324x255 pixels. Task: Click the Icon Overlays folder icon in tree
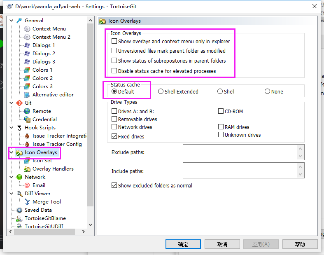[19, 152]
